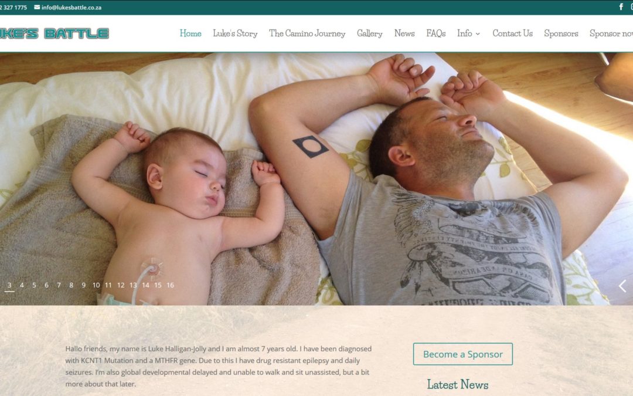The height and width of the screenshot is (396, 633).
Task: Click the previous slide arrow on slider
Action: [622, 286]
